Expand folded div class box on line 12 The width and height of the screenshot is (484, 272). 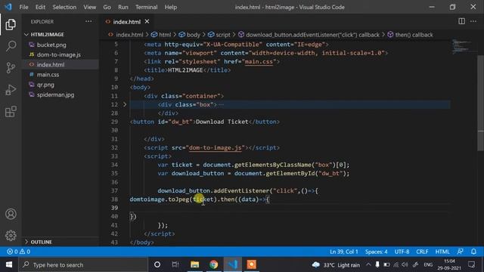coord(125,104)
